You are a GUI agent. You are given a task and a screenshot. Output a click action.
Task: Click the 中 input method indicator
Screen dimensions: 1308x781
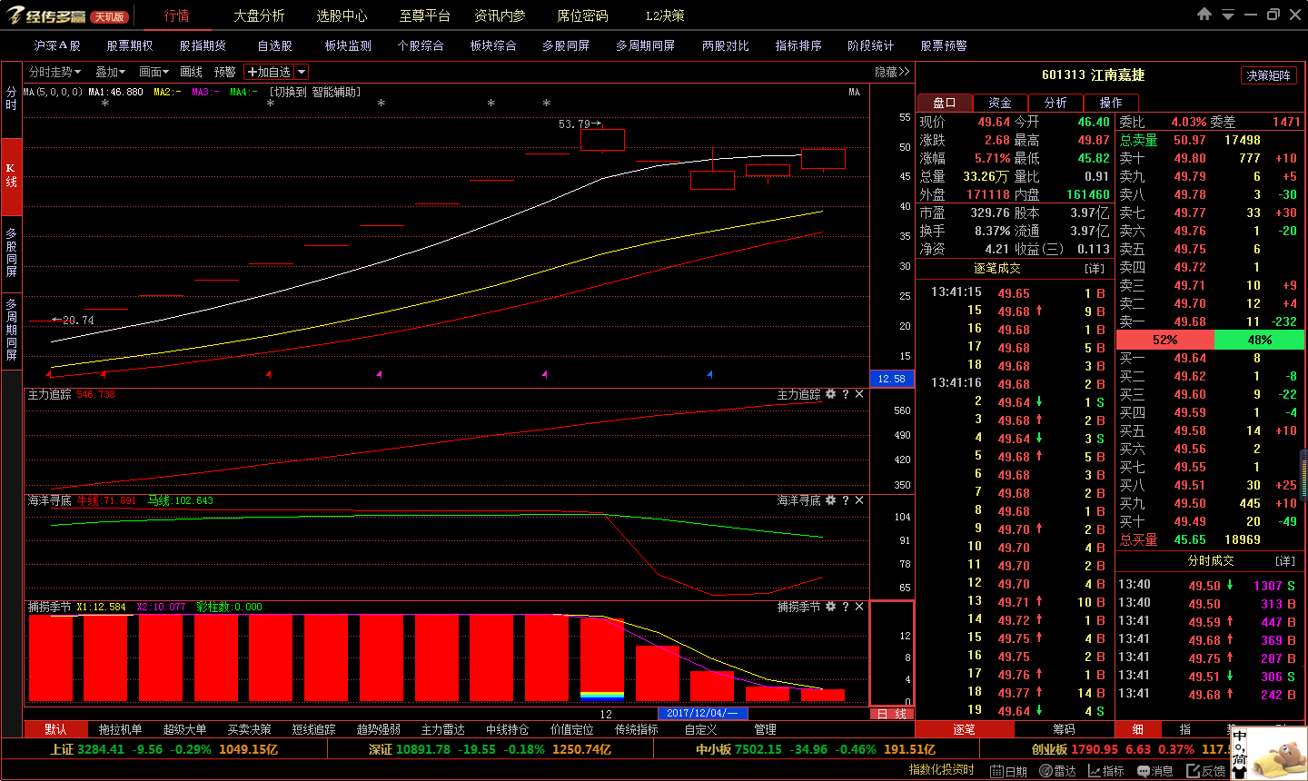click(x=1240, y=737)
